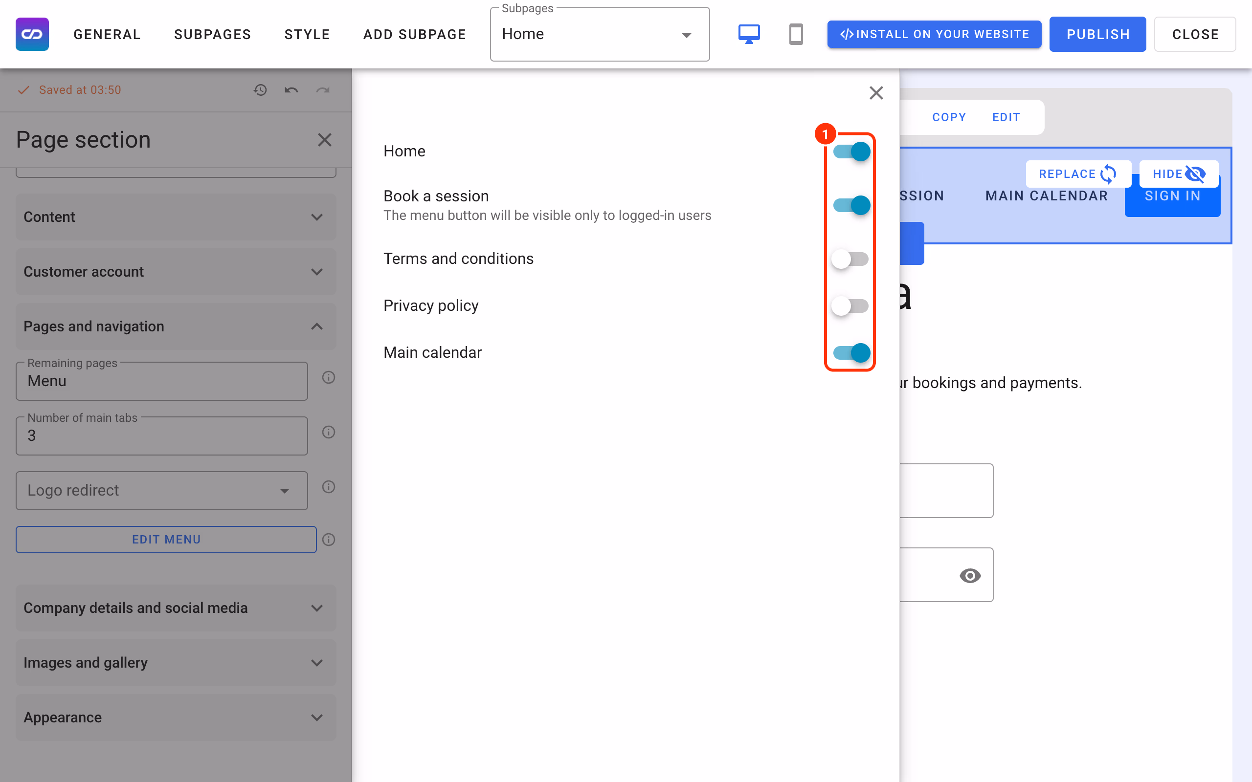Click the Close editor button

(1195, 34)
